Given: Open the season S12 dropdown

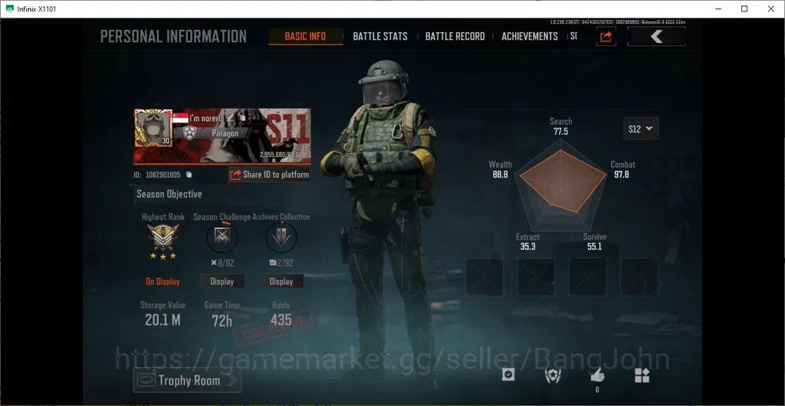Looking at the screenshot, I should tap(641, 129).
